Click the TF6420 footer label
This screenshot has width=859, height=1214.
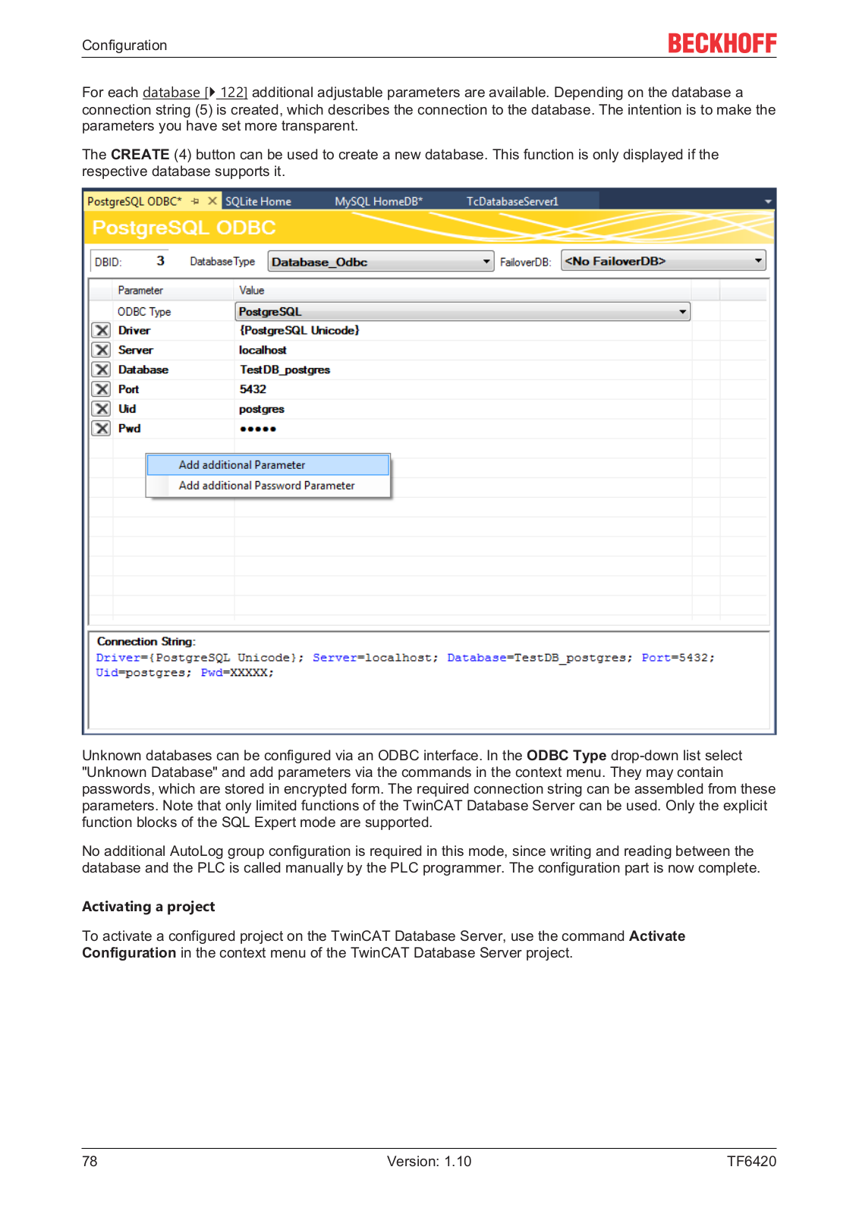point(751,1162)
